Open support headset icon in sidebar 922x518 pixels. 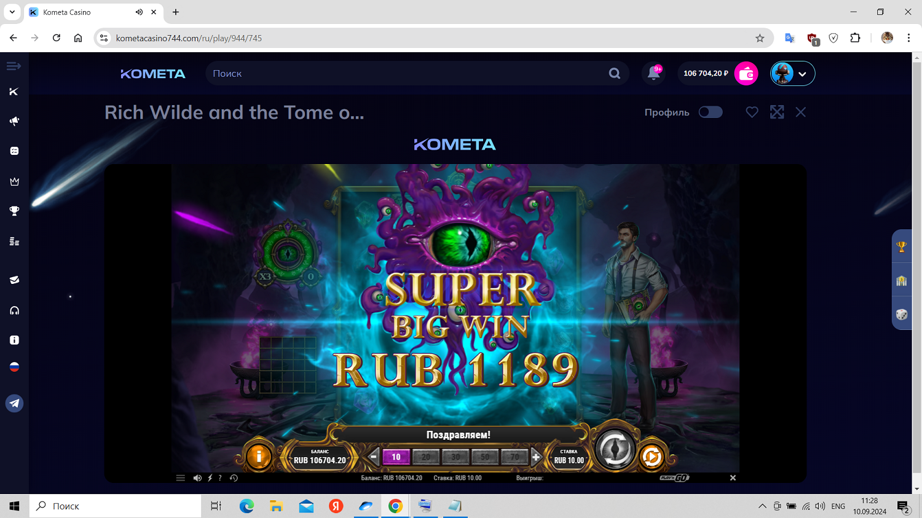pos(14,310)
